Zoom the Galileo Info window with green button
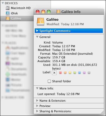The width and height of the screenshot is (106, 116). coord(49,12)
